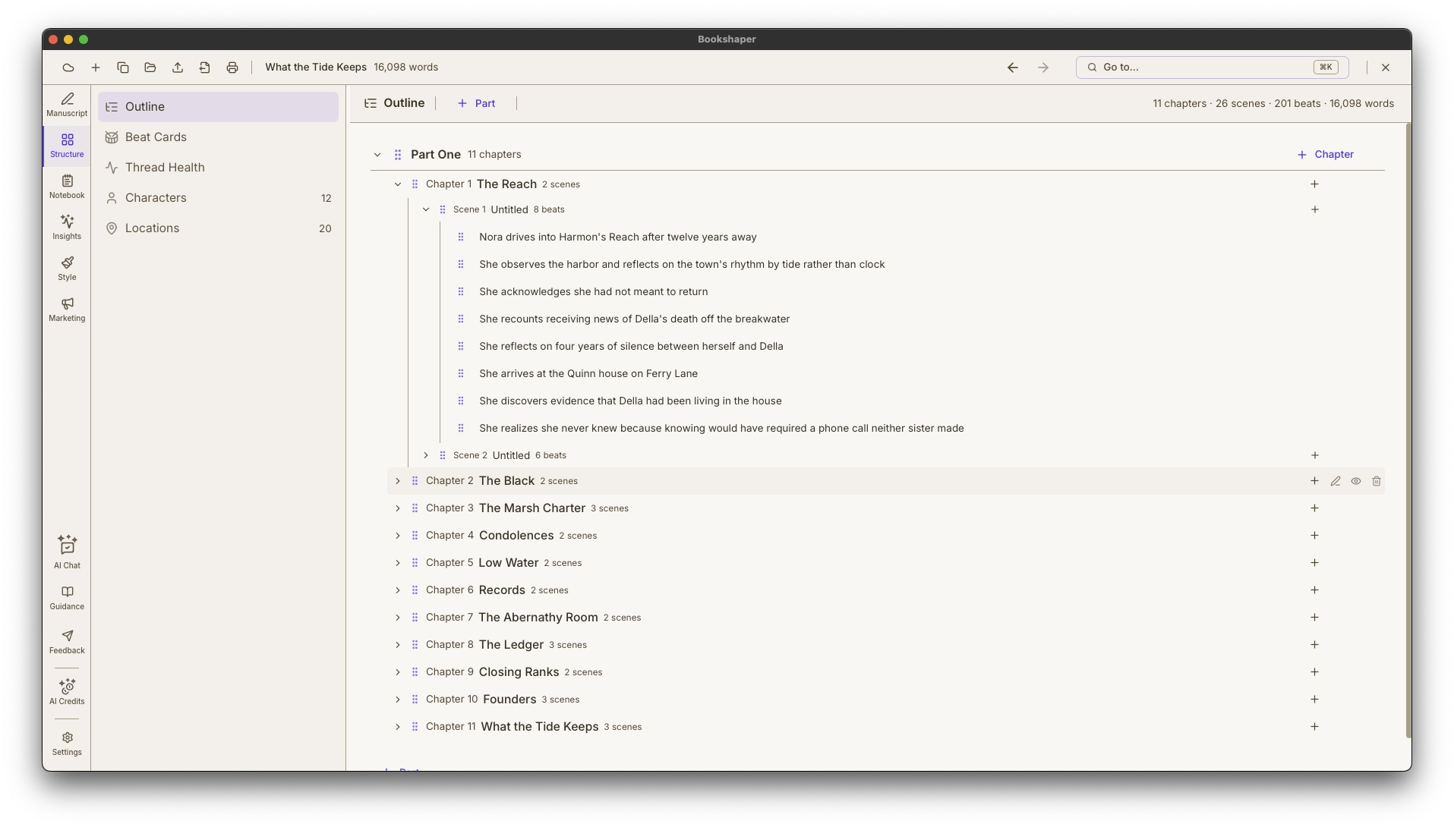Click the + Part button in header
This screenshot has height=827, width=1454.
click(476, 103)
